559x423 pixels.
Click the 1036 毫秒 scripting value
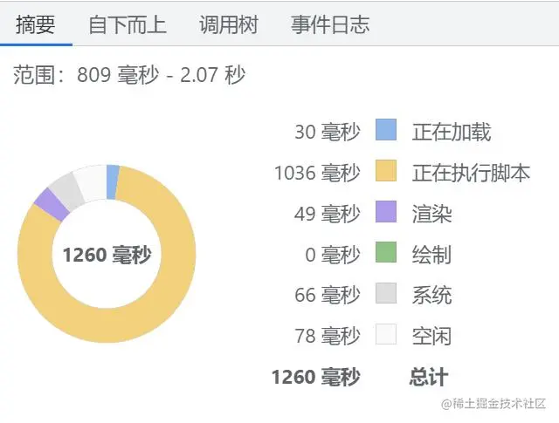point(316,173)
